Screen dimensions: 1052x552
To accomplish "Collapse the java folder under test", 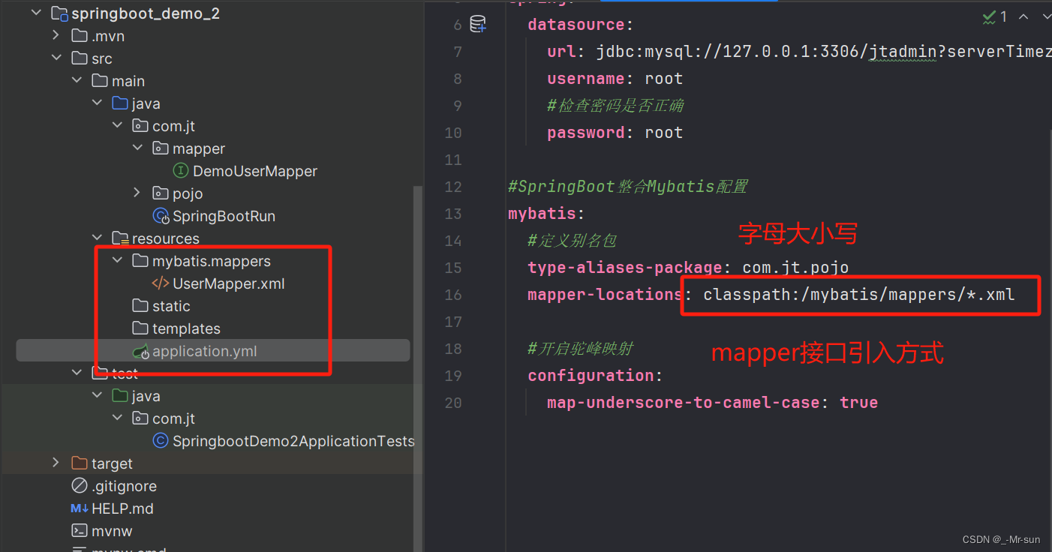I will pyautogui.click(x=98, y=396).
